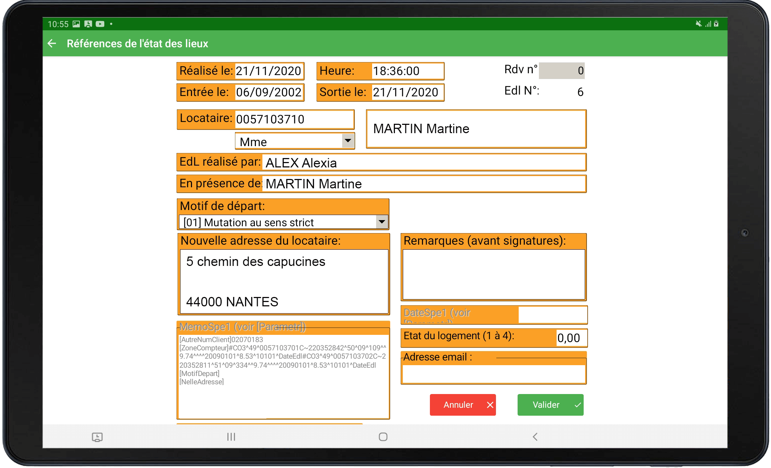
Task: Click the Adresse email input field
Action: point(493,374)
